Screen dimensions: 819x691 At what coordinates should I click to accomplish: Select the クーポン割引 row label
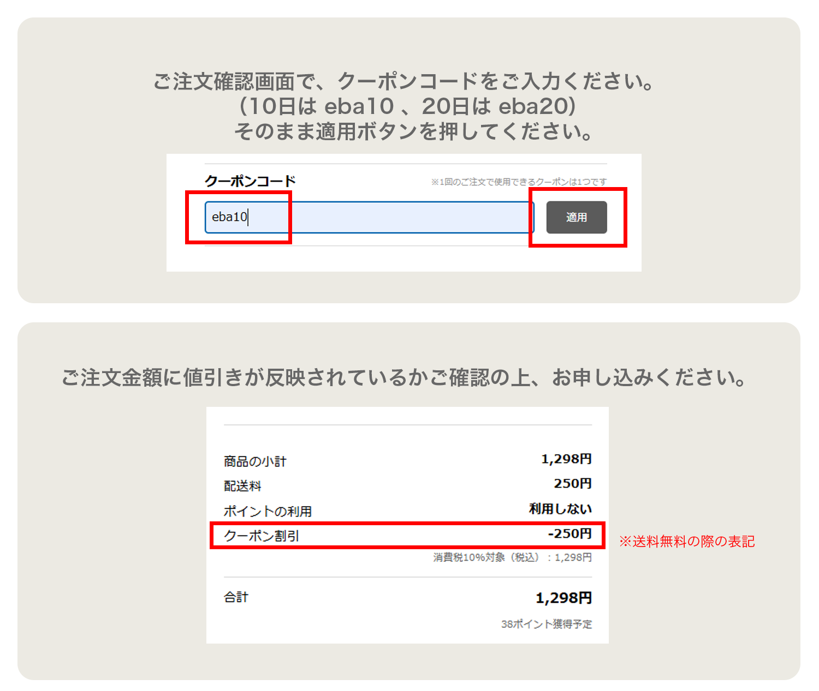(262, 536)
